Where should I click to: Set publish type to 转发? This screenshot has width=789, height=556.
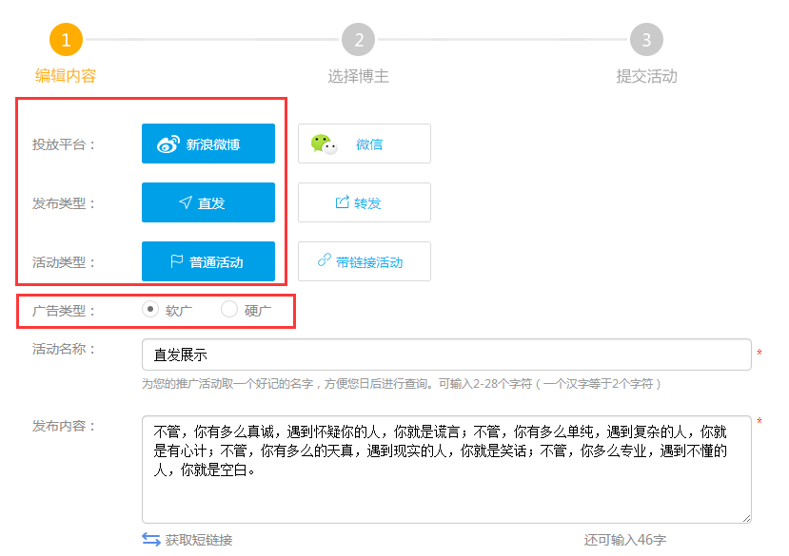pyautogui.click(x=365, y=202)
